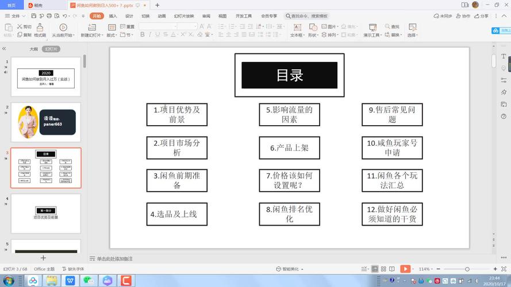Viewport: 511px width, 287px height.
Task: Click the Undo arrow icon
Action: click(65, 15)
